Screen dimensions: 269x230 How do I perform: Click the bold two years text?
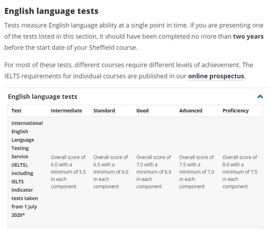pyautogui.click(x=248, y=37)
